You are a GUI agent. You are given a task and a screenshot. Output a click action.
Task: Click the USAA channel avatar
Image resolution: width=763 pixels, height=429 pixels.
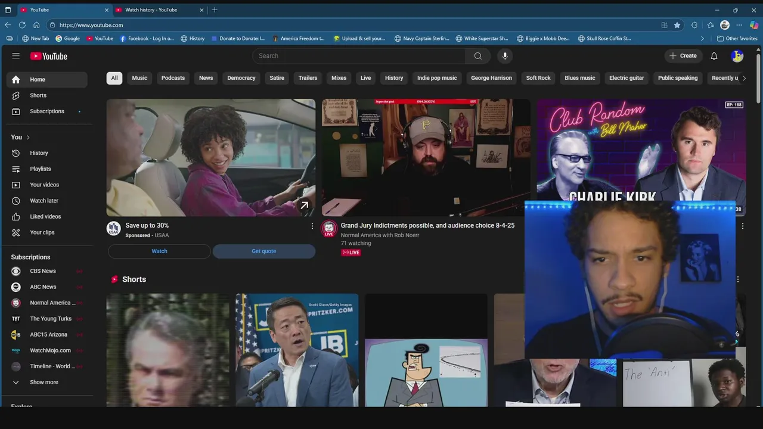point(113,228)
